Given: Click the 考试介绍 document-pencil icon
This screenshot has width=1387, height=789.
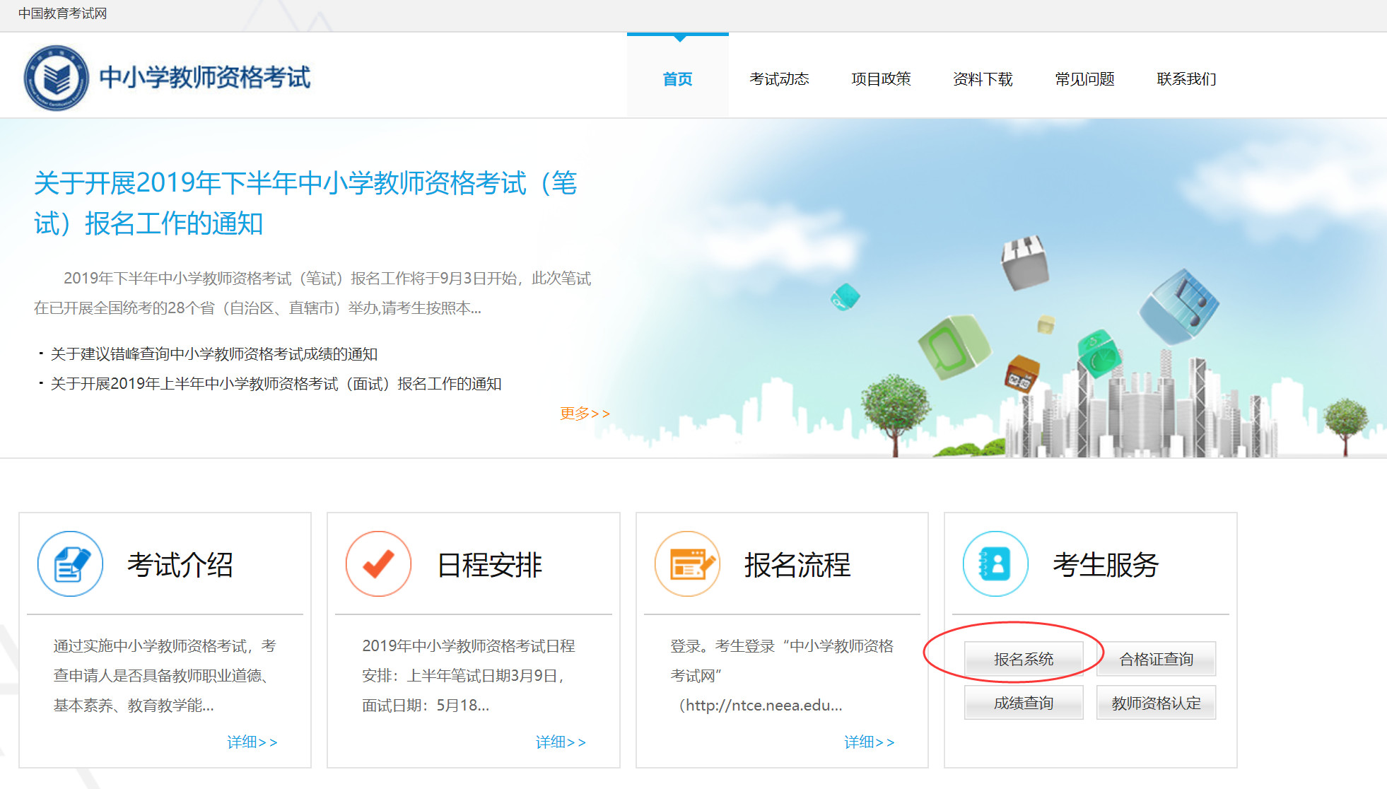Looking at the screenshot, I should (70, 564).
